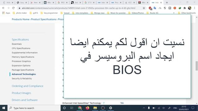Open Task View from the taskbar
Image resolution: width=198 pixels, height=111 pixels.
point(72,108)
